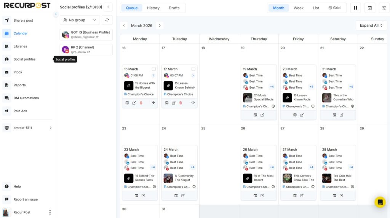Click Expand All button
This screenshot has height=218, width=390.
pyautogui.click(x=371, y=25)
